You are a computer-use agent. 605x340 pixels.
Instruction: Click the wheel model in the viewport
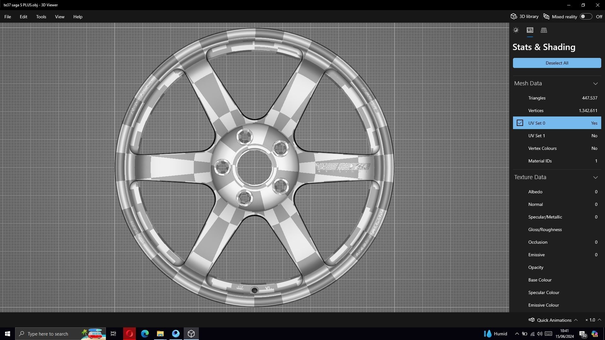(255, 167)
